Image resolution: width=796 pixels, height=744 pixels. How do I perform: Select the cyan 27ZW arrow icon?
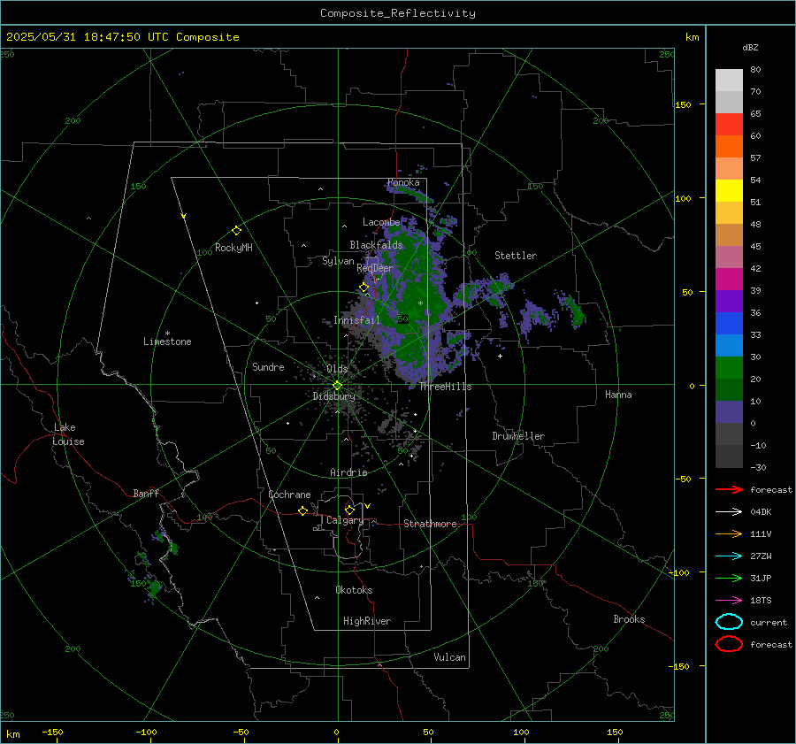pos(729,556)
